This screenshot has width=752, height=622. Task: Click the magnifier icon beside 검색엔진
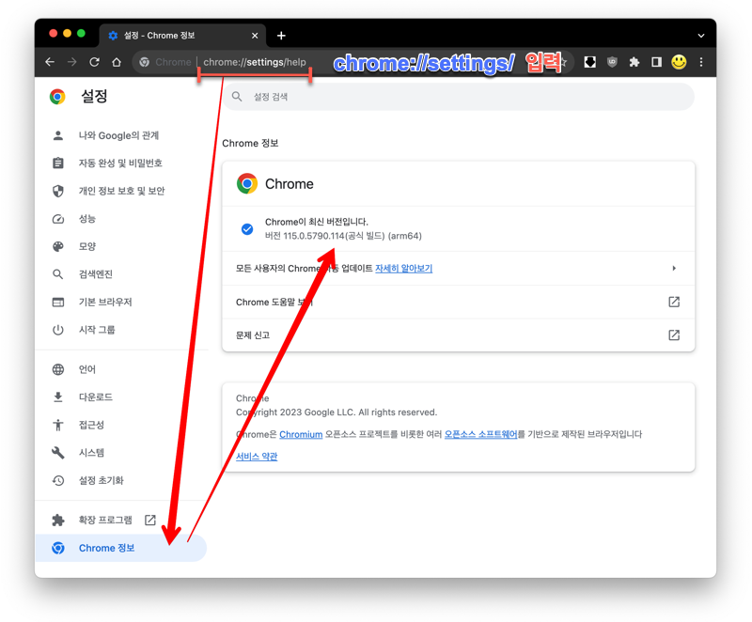[x=58, y=274]
